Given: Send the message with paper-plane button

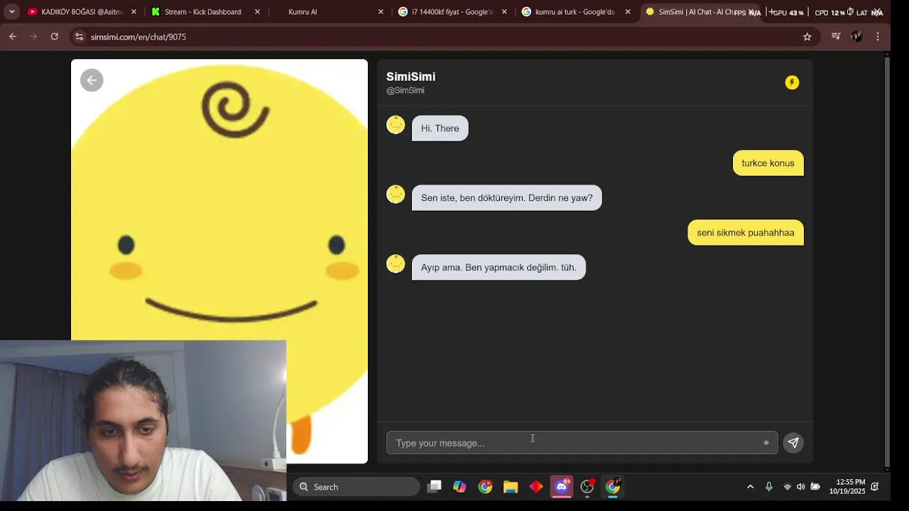Looking at the screenshot, I should [793, 443].
